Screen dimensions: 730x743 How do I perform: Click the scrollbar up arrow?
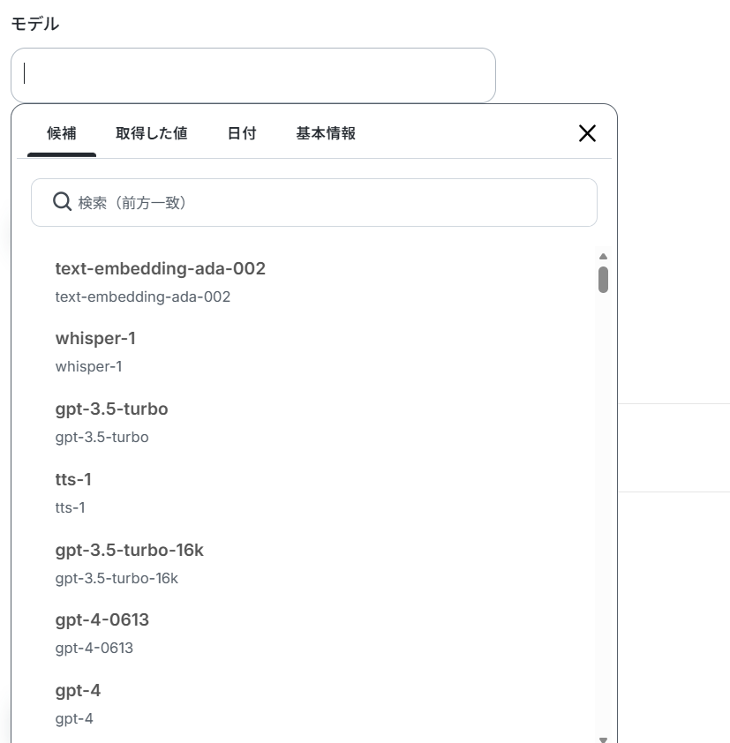[x=603, y=257]
